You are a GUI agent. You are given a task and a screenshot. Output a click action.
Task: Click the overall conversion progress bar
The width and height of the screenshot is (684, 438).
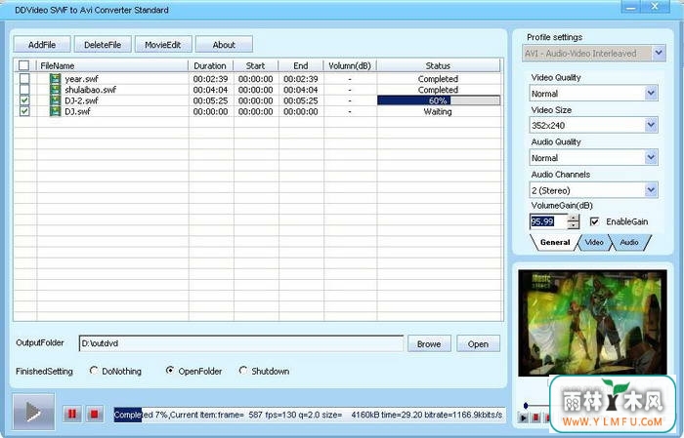click(309, 415)
